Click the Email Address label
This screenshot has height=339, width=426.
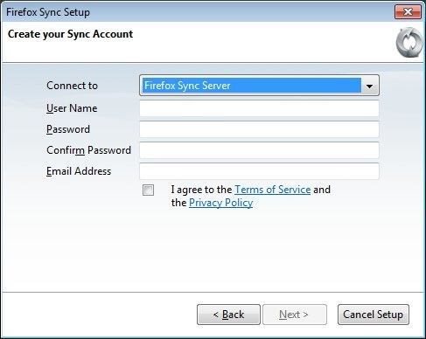point(79,171)
